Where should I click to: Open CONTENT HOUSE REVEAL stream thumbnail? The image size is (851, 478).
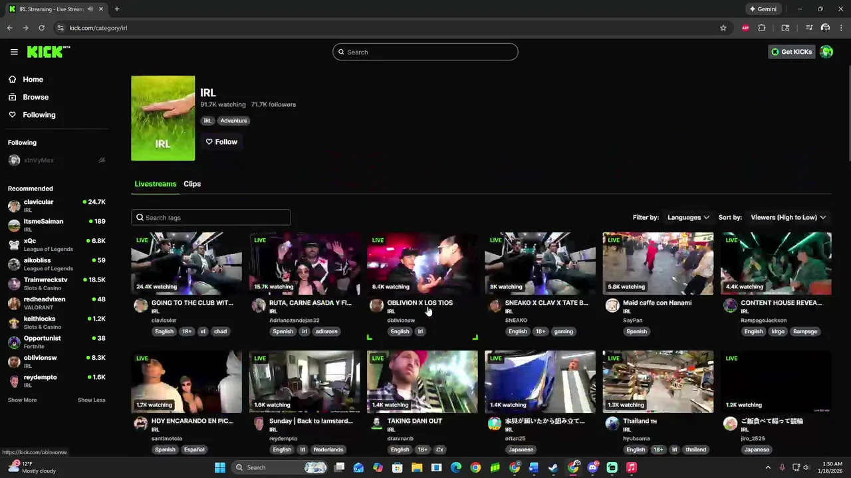[776, 264]
